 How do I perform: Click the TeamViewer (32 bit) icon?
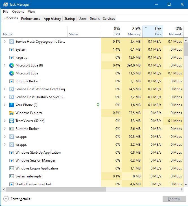coord(12,121)
